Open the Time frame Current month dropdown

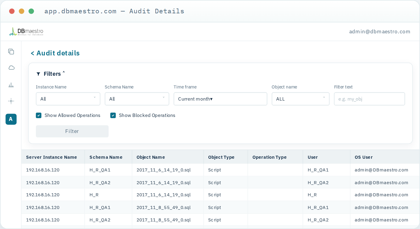click(x=220, y=99)
